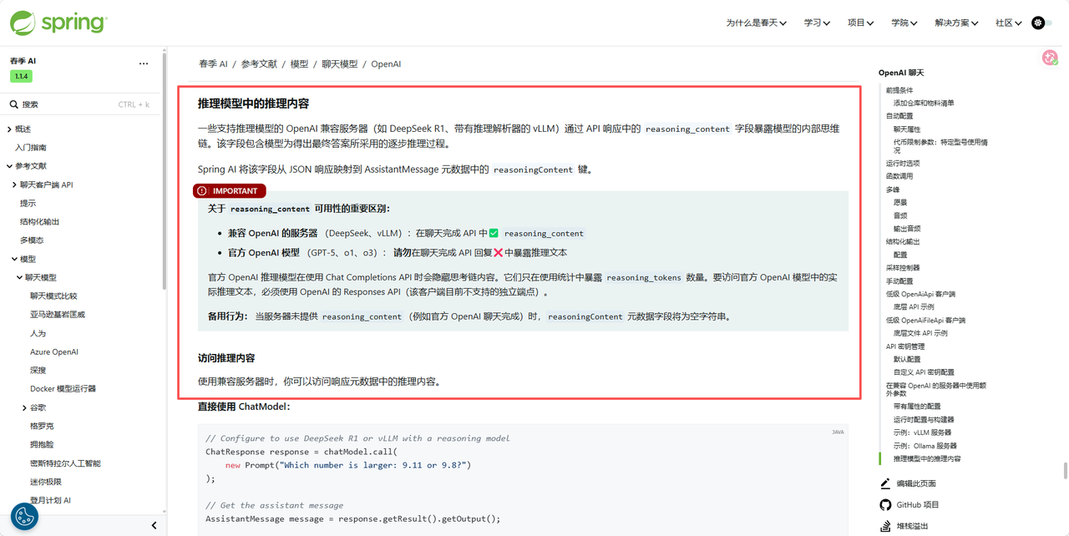Open the cookie settings button

[24, 516]
